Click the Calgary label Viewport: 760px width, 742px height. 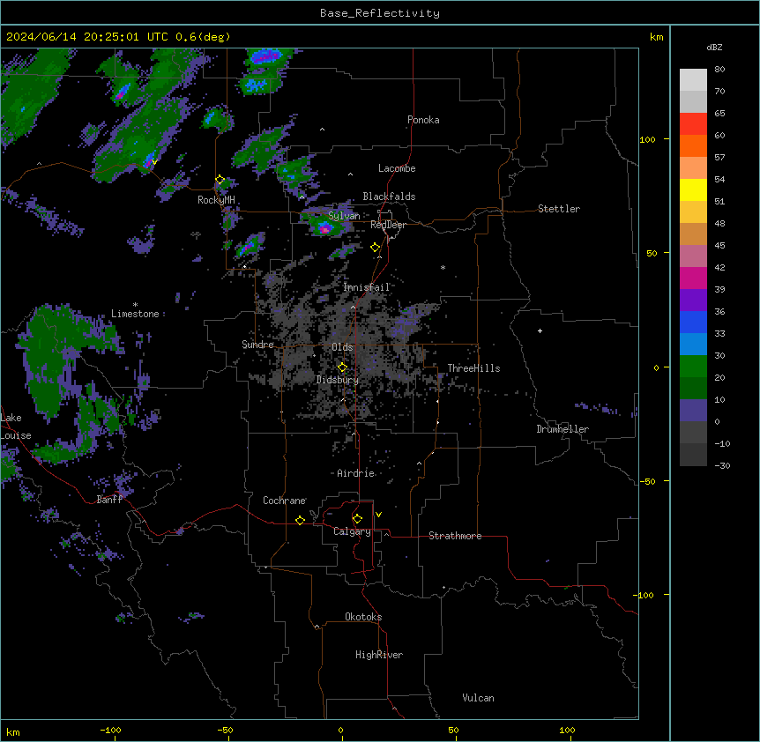(x=352, y=531)
